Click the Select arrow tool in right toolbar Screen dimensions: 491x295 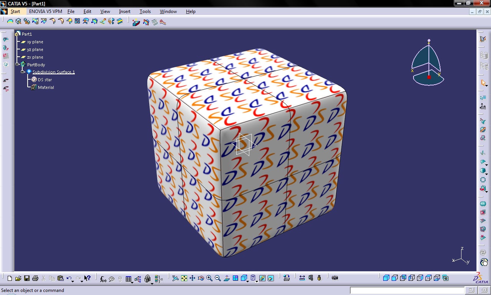point(483,83)
